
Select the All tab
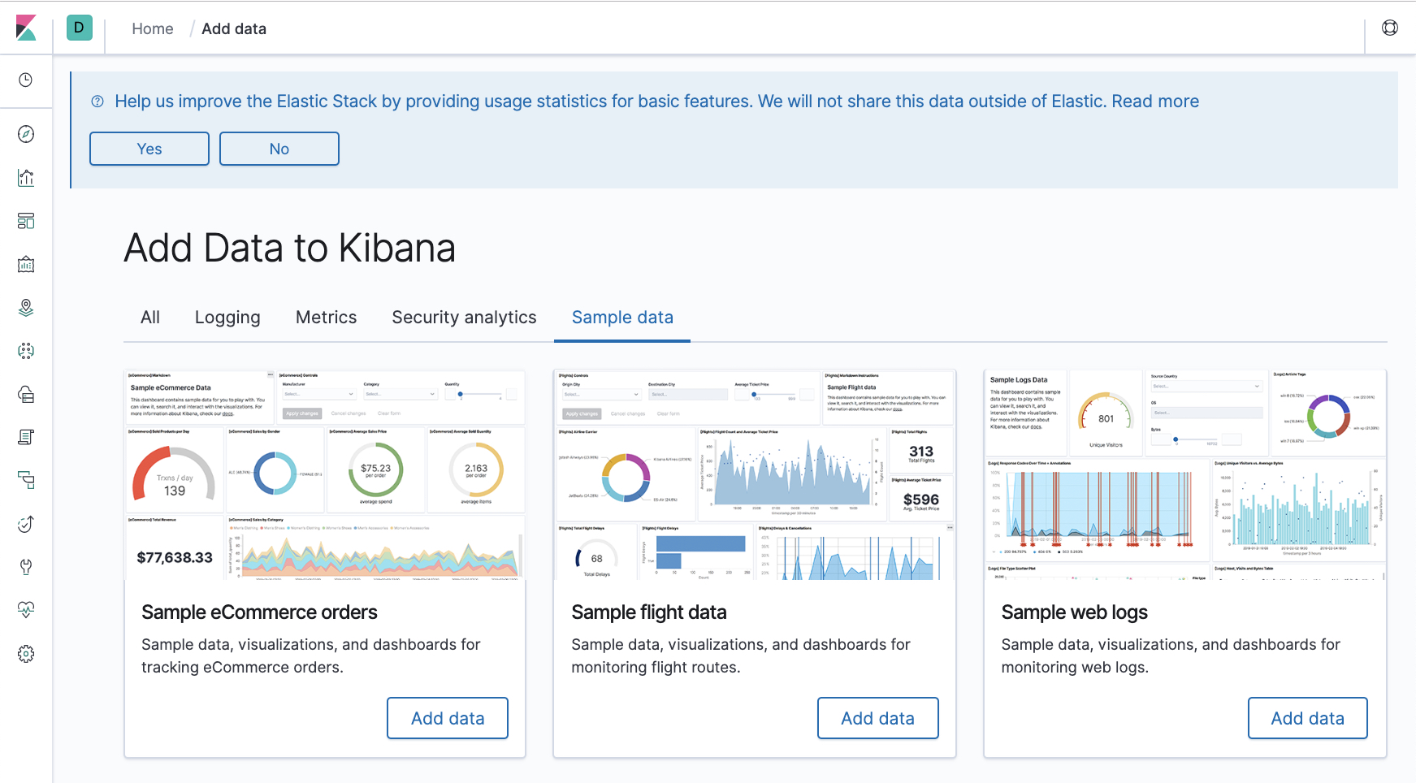pyautogui.click(x=150, y=318)
